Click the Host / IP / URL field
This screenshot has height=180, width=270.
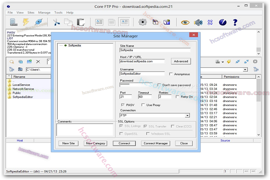click(x=142, y=61)
